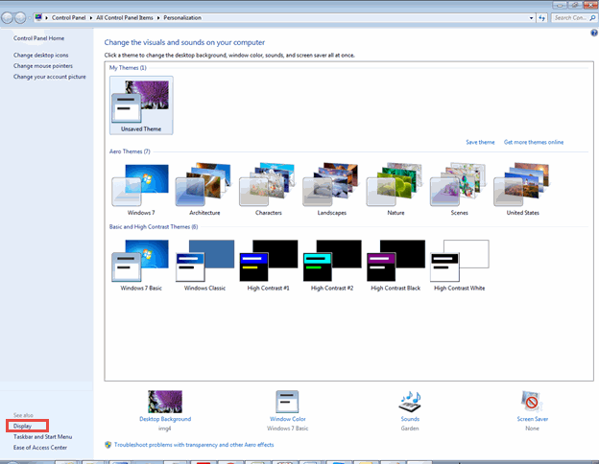Click the Help question mark icon
The width and height of the screenshot is (599, 464).
594,33
